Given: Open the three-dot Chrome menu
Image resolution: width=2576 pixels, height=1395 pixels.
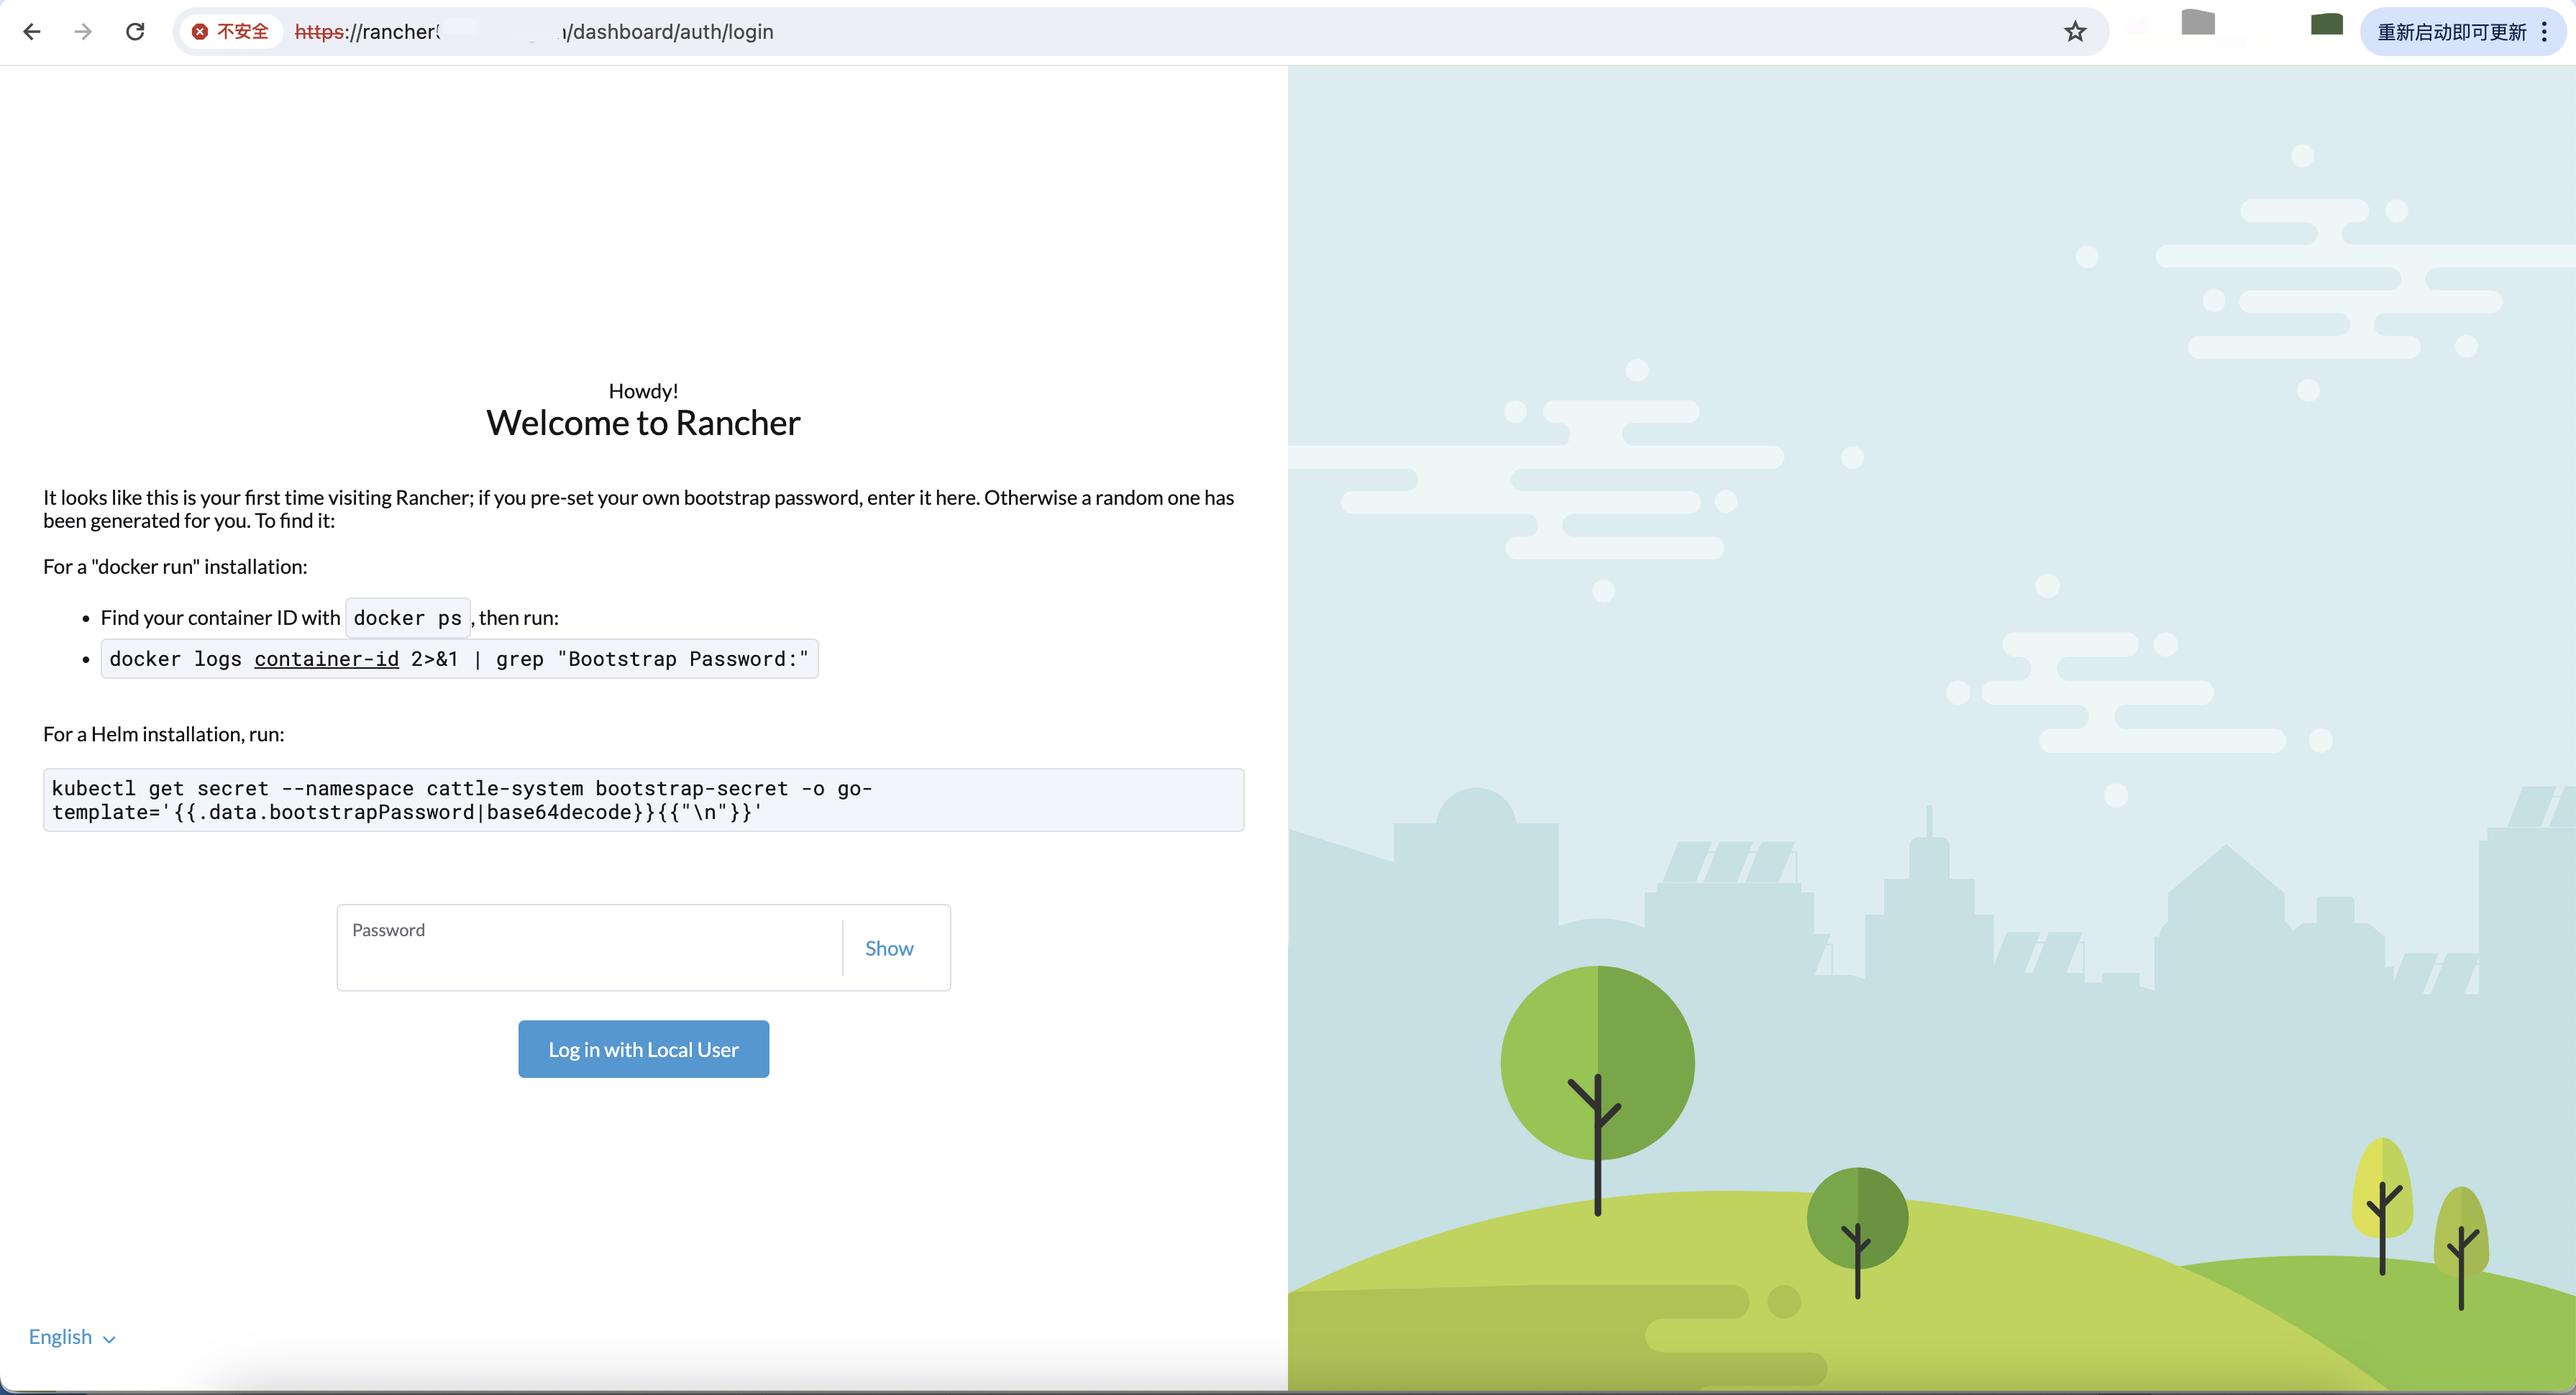Looking at the screenshot, I should tap(2544, 32).
